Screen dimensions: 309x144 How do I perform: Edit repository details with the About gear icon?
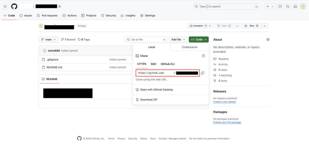tap(268, 39)
